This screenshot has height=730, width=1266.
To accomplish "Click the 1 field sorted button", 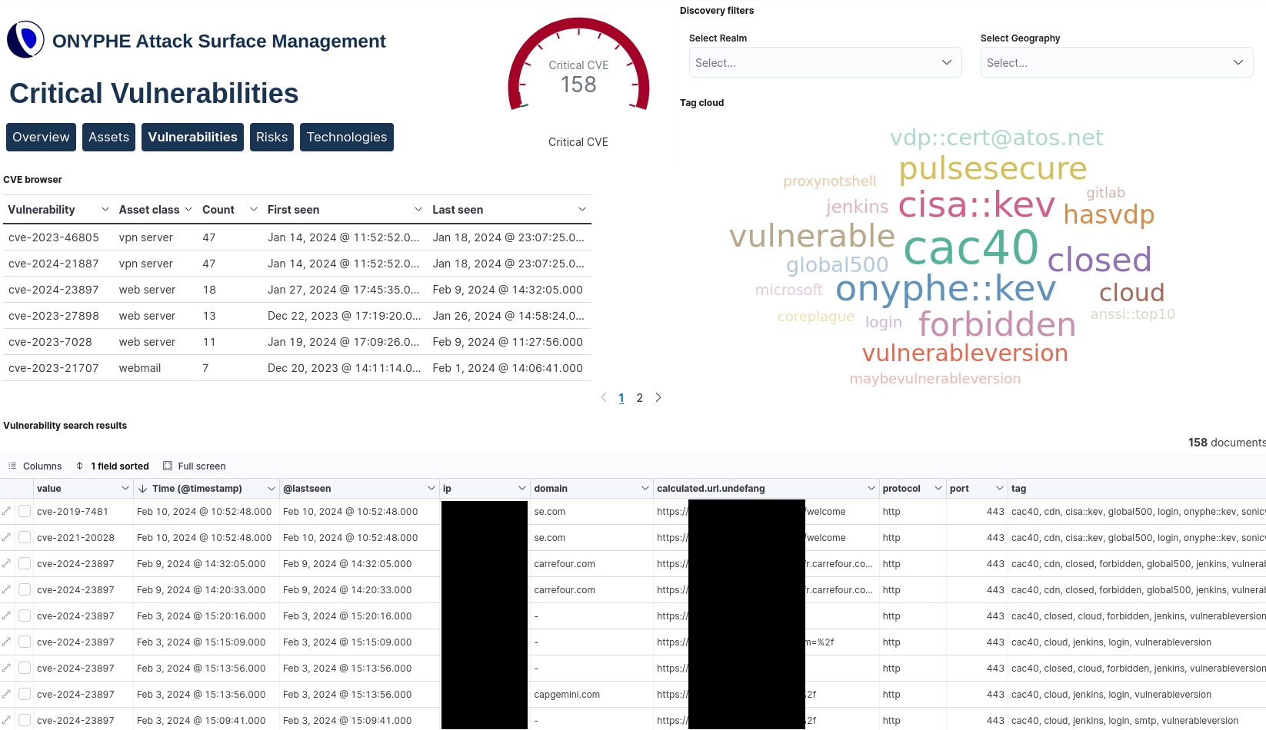I will click(x=112, y=466).
